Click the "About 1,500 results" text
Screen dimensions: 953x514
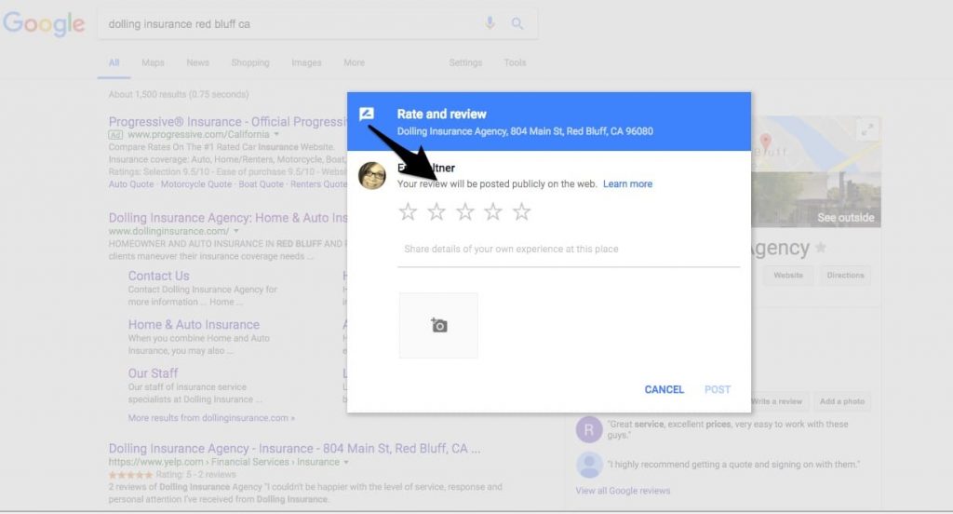179,94
